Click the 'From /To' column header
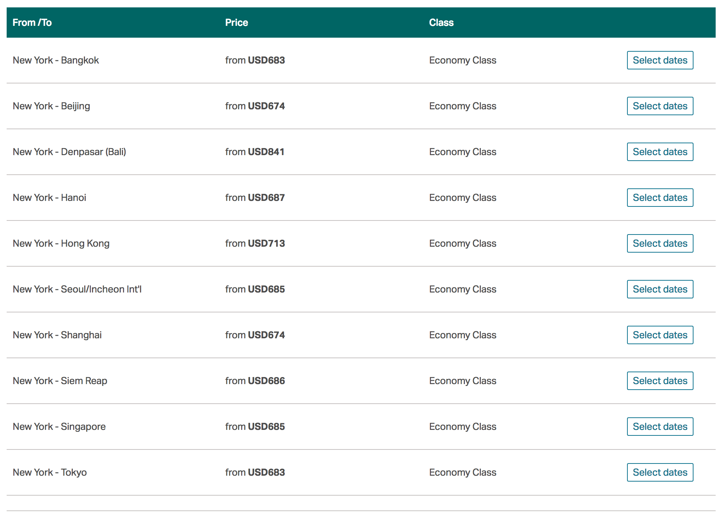The width and height of the screenshot is (726, 520). tap(32, 23)
